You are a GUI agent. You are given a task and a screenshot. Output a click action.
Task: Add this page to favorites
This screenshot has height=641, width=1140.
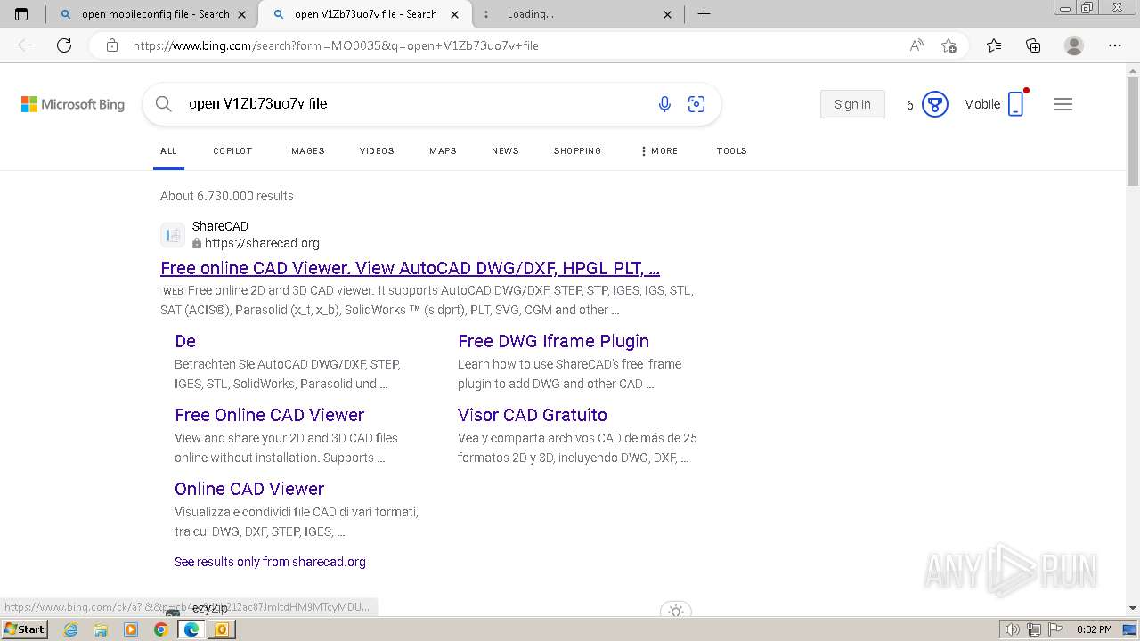click(949, 45)
